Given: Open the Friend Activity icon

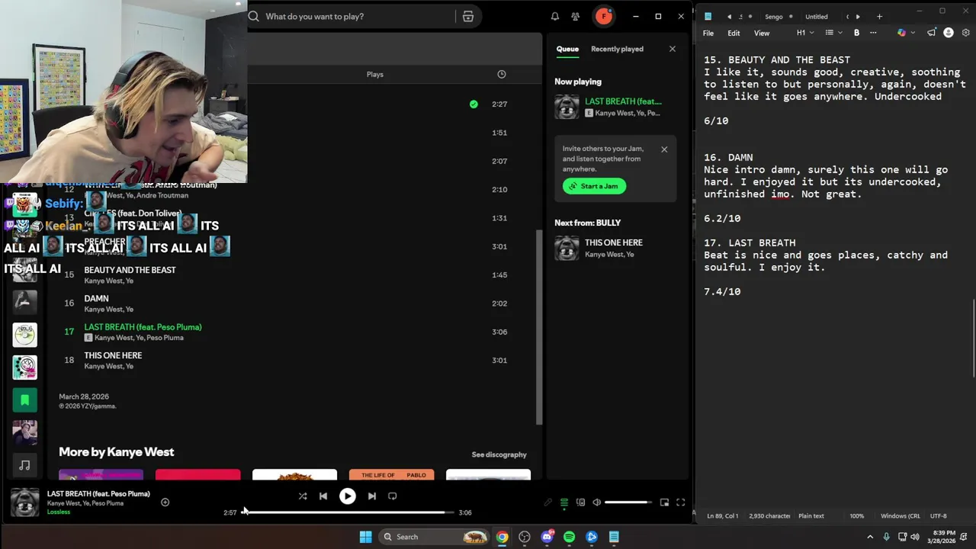Looking at the screenshot, I should point(576,16).
